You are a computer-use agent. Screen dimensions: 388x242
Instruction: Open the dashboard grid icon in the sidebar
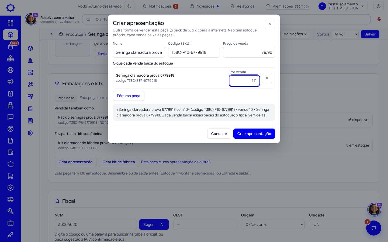pyautogui.click(x=11, y=23)
